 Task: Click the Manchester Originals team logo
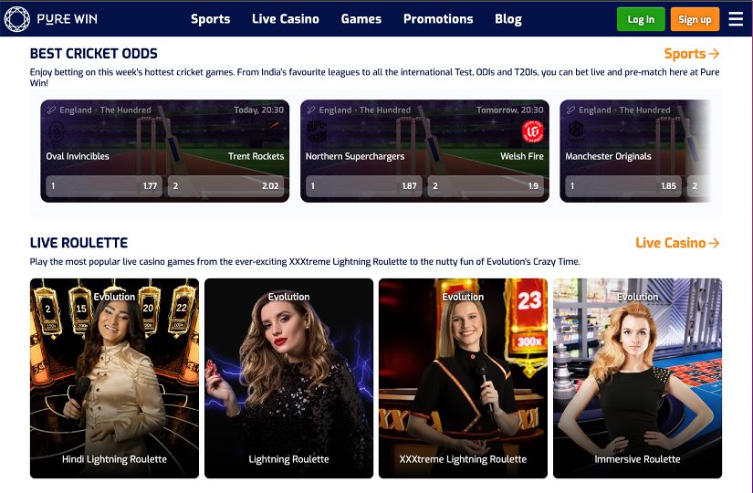coord(576,130)
